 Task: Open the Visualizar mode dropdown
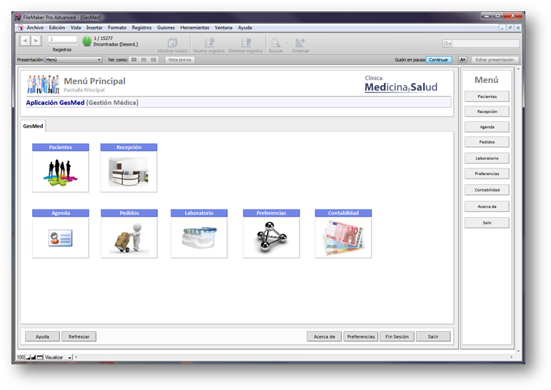59,357
